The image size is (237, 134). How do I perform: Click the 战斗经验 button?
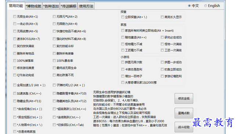(184, 127)
